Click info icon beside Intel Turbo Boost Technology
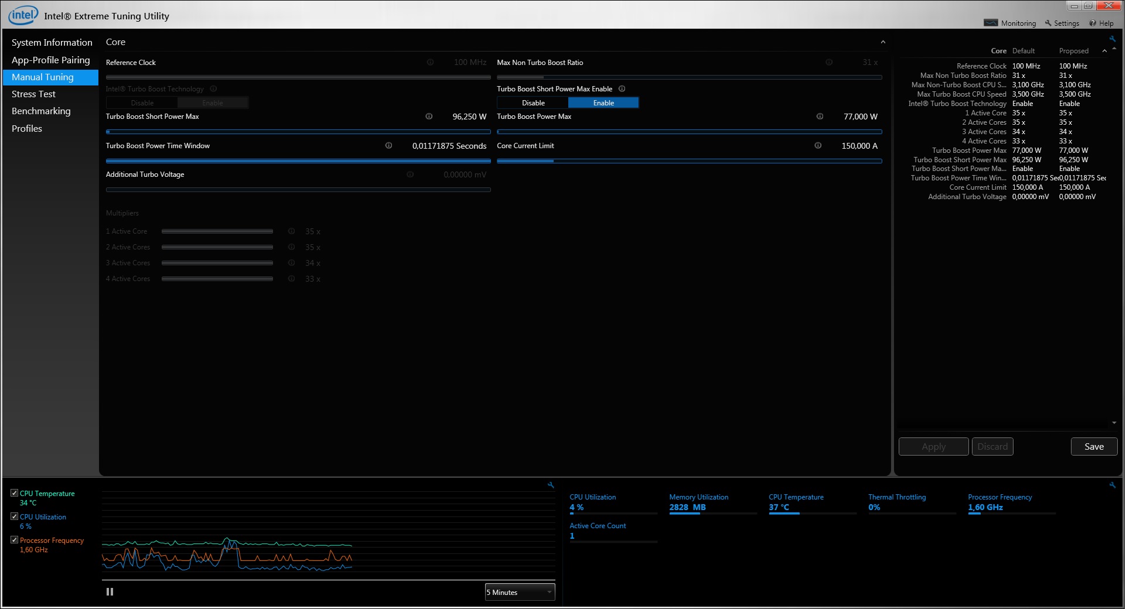Screen dimensions: 1126x609 click(x=213, y=89)
